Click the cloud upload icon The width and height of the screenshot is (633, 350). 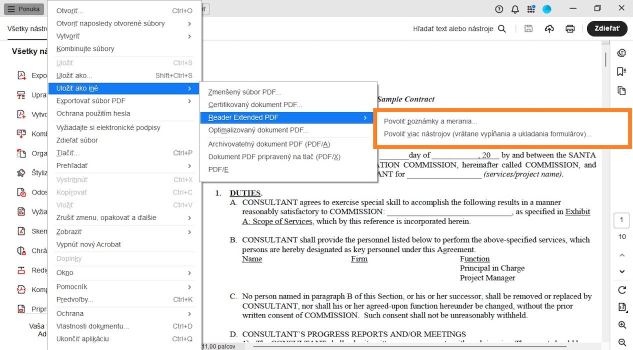pos(549,29)
